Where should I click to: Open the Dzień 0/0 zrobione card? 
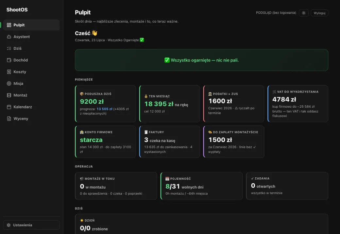click(x=202, y=224)
